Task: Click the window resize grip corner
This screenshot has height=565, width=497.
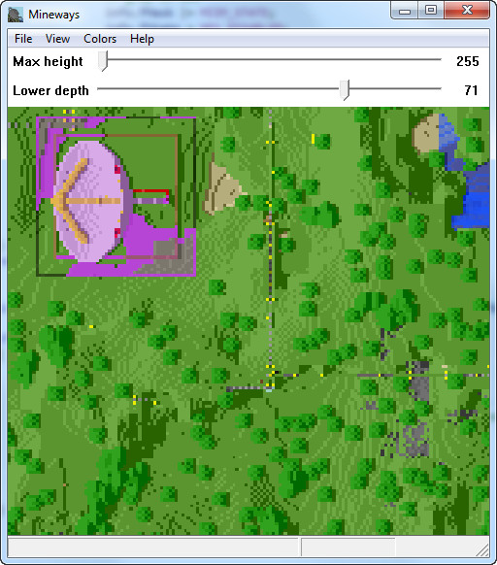Action: [x=482, y=549]
